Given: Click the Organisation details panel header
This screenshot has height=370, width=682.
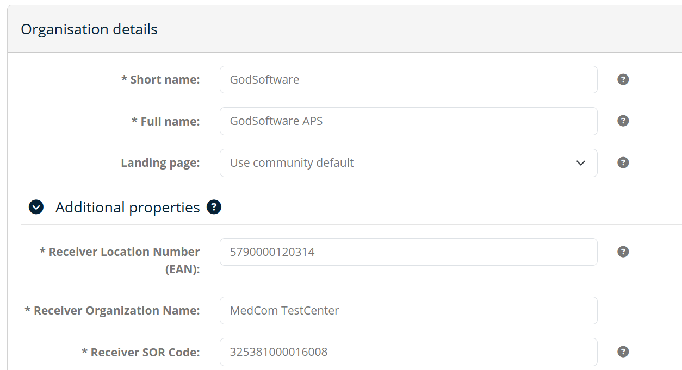Looking at the screenshot, I should [89, 29].
